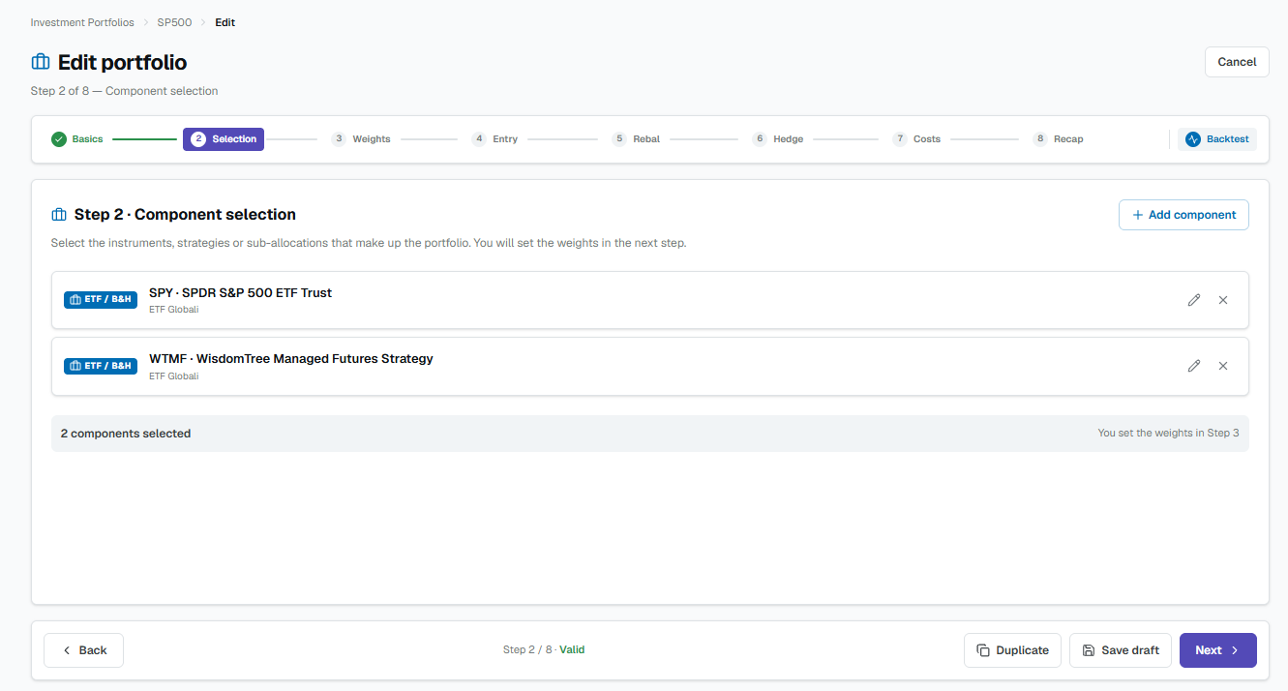
Task: Click SPY · SPDR S&P 500 ETF Trust title
Action: click(240, 293)
